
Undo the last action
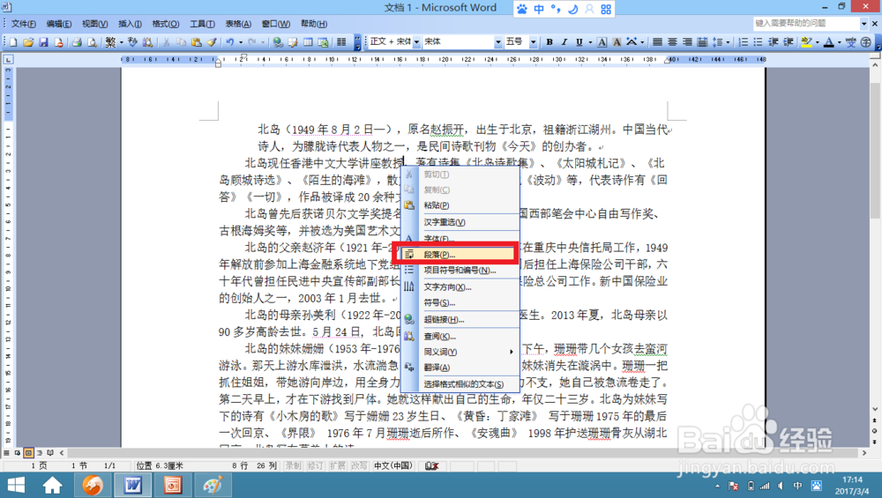(x=230, y=42)
